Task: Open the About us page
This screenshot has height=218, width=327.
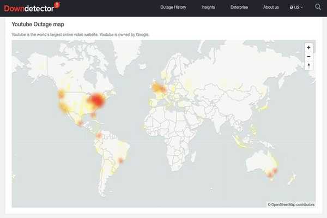Action: pyautogui.click(x=271, y=7)
